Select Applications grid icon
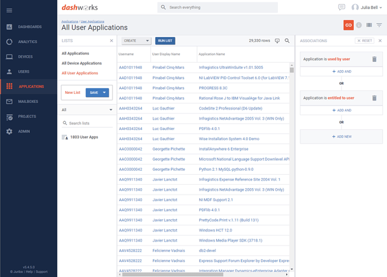387x277 pixels. coord(10,87)
